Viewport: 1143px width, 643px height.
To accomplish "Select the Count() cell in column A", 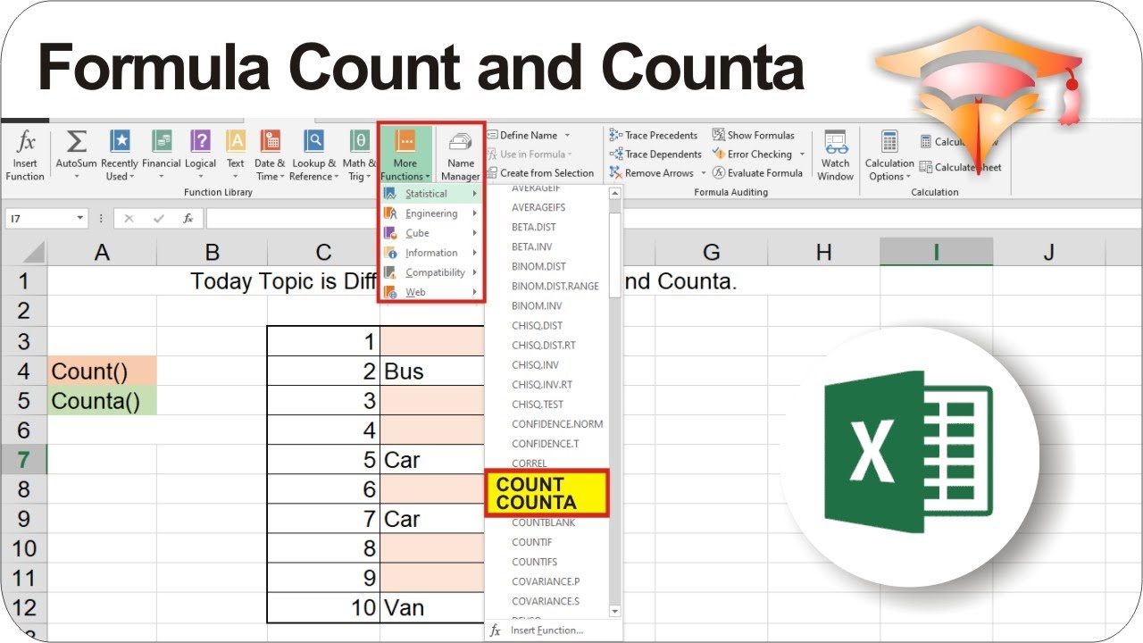I will pos(102,371).
